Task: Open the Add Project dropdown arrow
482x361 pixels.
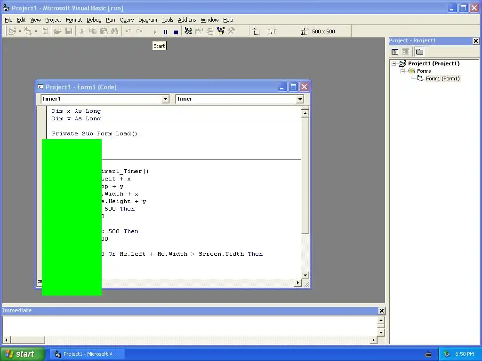Action: pos(20,31)
